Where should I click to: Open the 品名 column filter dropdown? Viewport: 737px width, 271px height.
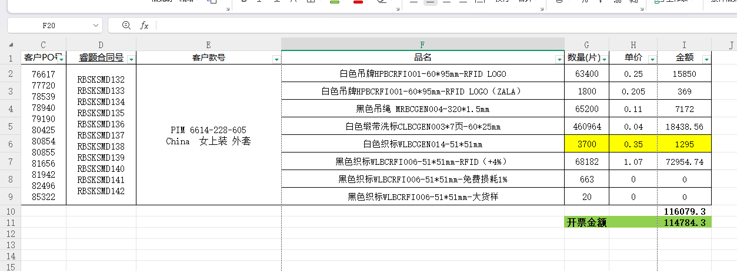tap(559, 59)
